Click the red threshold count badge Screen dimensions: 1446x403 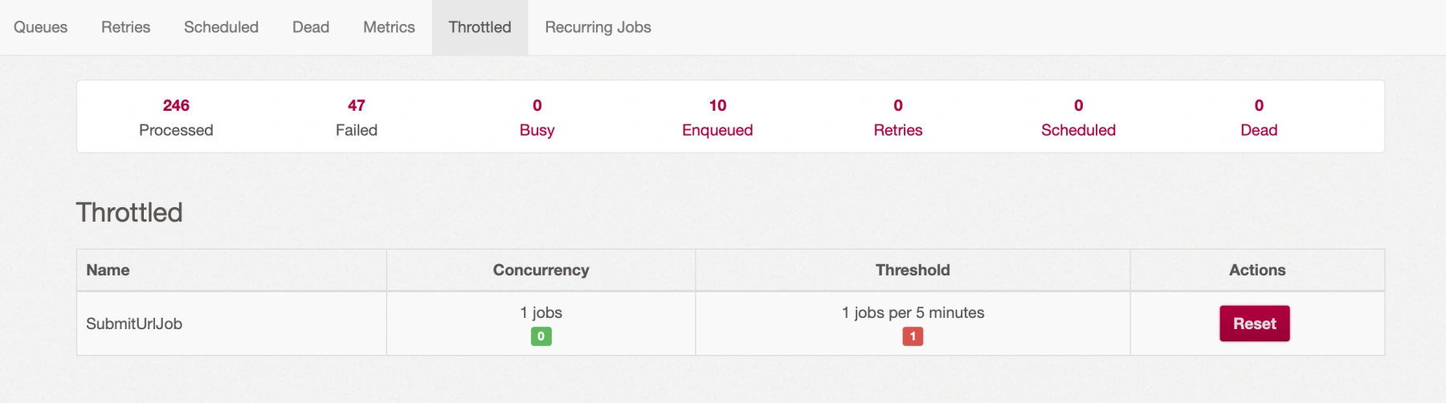913,336
